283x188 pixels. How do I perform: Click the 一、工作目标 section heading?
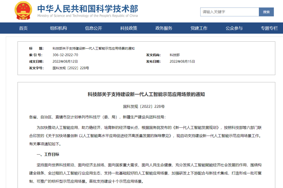48,154
